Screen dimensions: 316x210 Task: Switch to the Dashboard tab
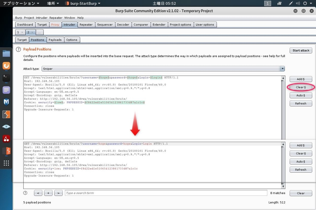25,25
